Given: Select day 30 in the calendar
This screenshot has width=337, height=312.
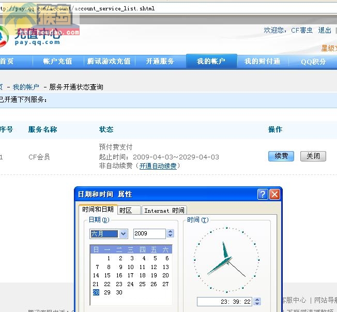Looking at the screenshot, I should [x=119, y=292].
